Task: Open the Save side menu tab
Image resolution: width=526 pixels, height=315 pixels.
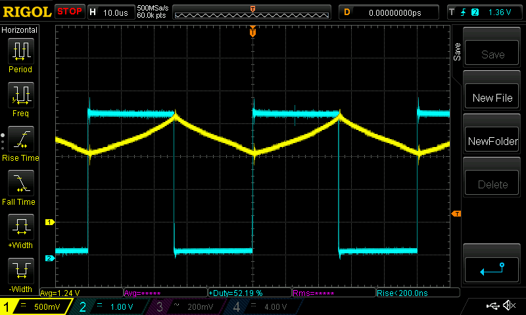Action: point(457,52)
